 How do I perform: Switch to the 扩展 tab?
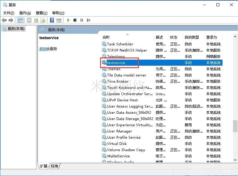coord(44,166)
